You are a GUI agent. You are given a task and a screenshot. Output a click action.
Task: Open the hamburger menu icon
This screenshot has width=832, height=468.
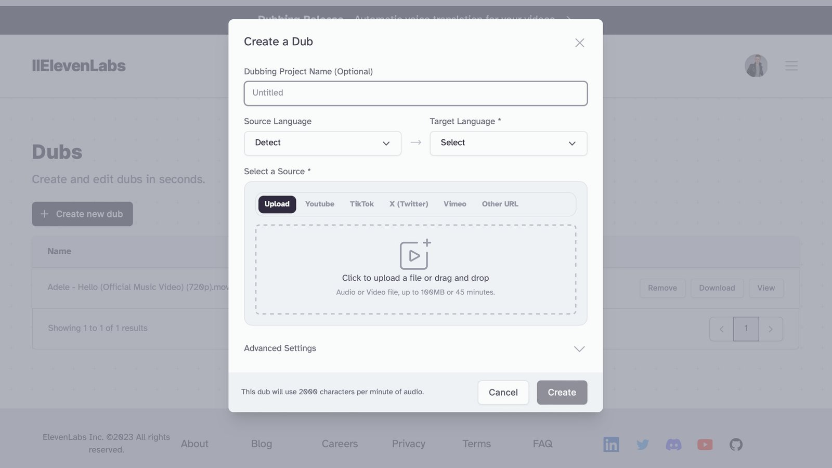tap(791, 66)
